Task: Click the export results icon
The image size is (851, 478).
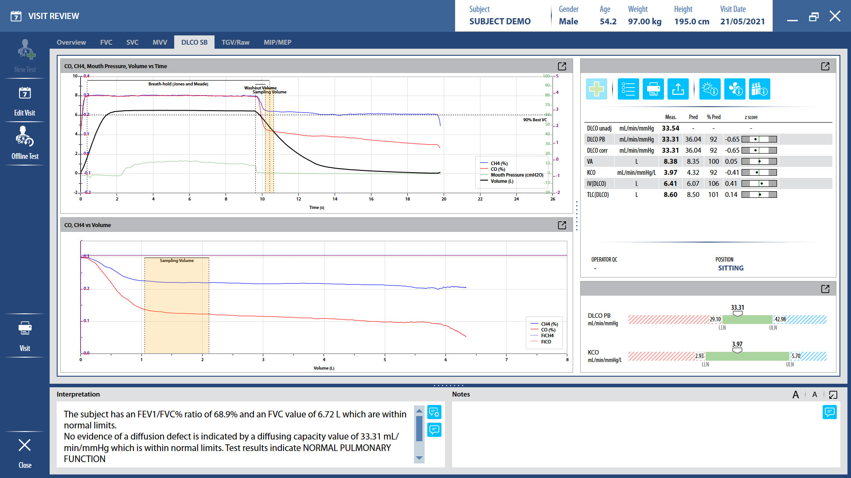Action: tap(678, 89)
